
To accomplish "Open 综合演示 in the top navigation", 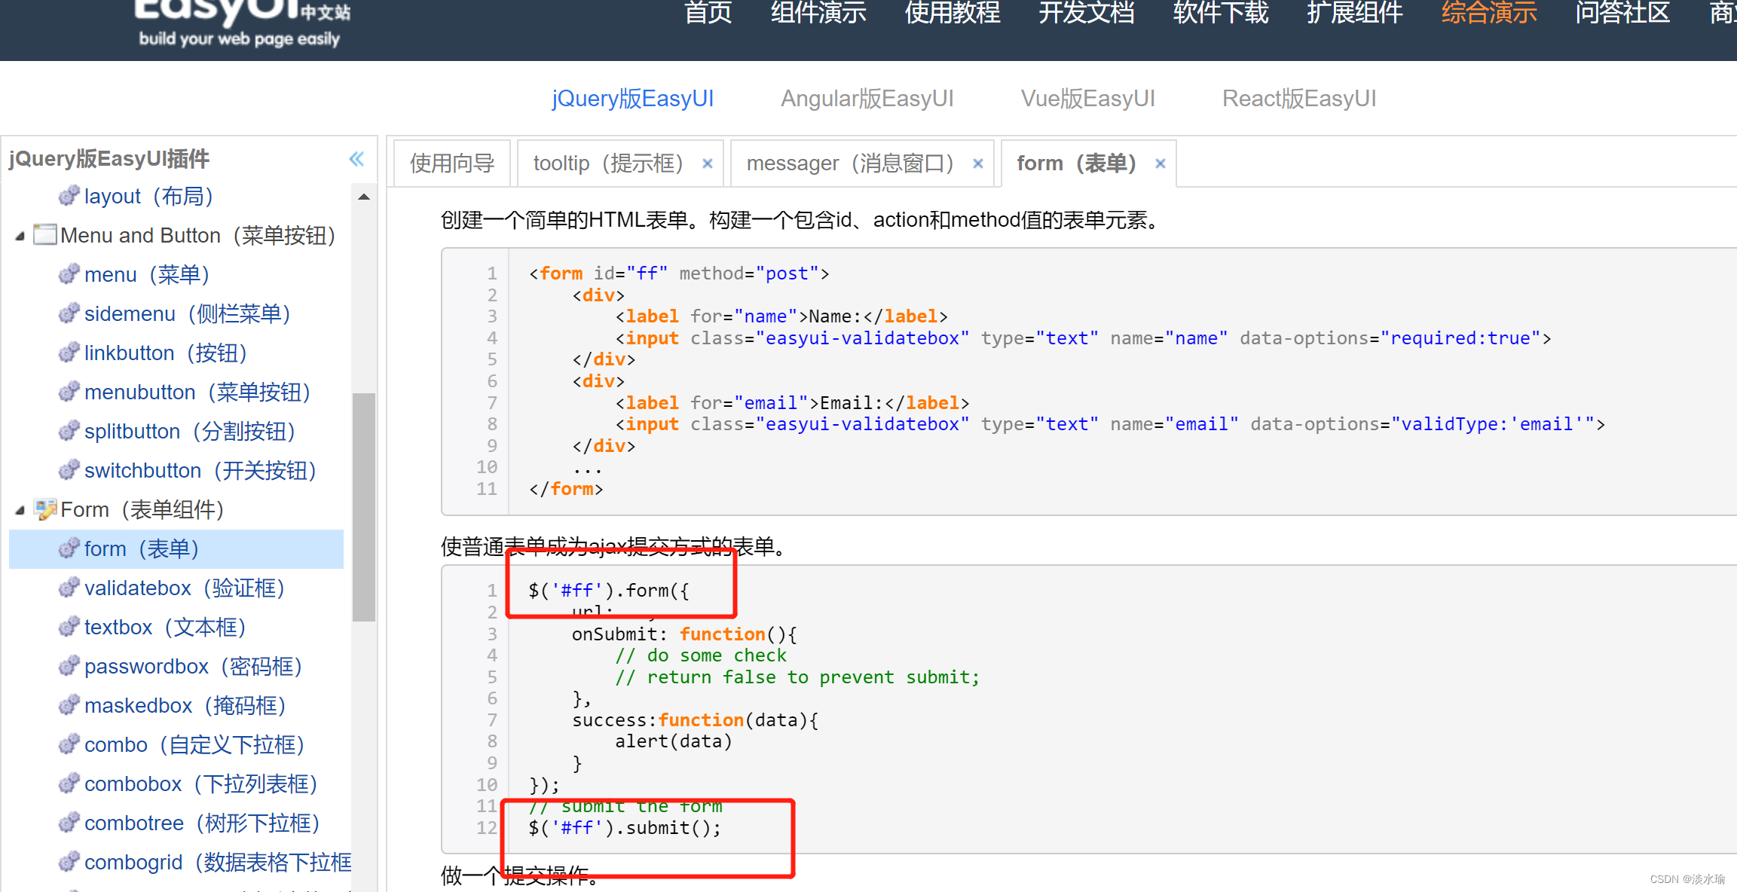I will [1489, 13].
